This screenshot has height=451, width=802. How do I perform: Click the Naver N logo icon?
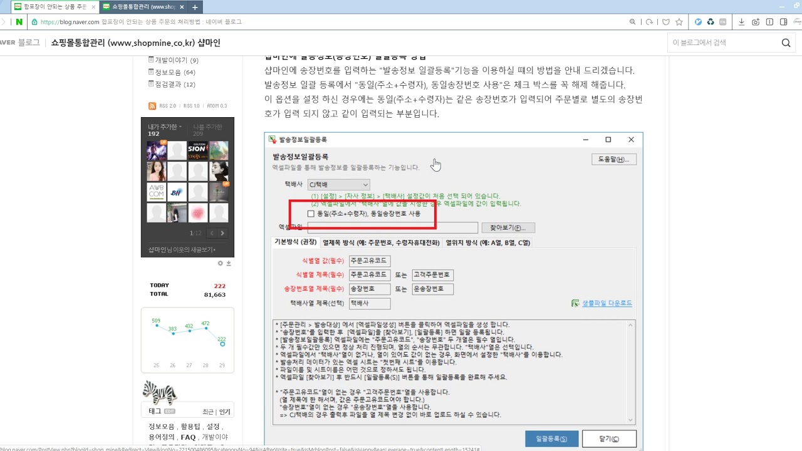(x=19, y=22)
